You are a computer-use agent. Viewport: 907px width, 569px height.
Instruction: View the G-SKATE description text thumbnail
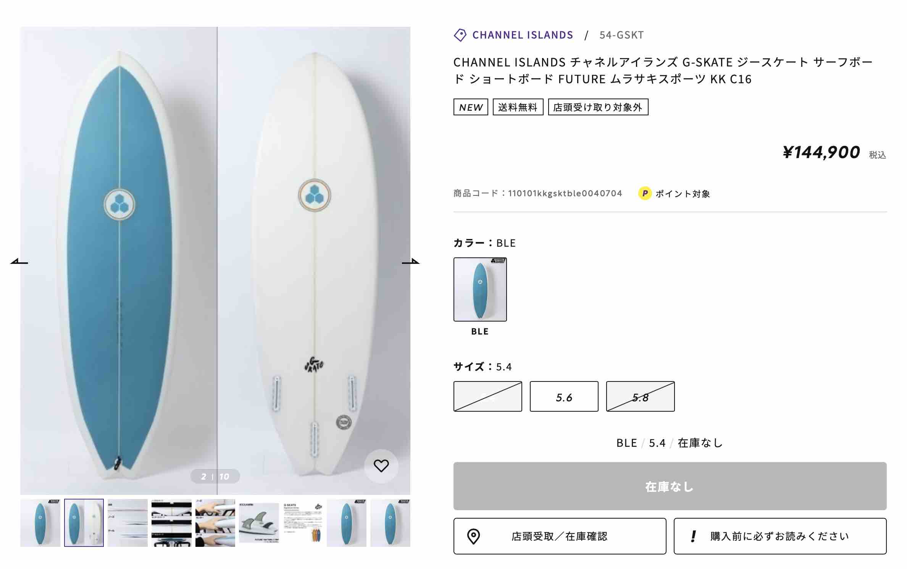pos(303,523)
